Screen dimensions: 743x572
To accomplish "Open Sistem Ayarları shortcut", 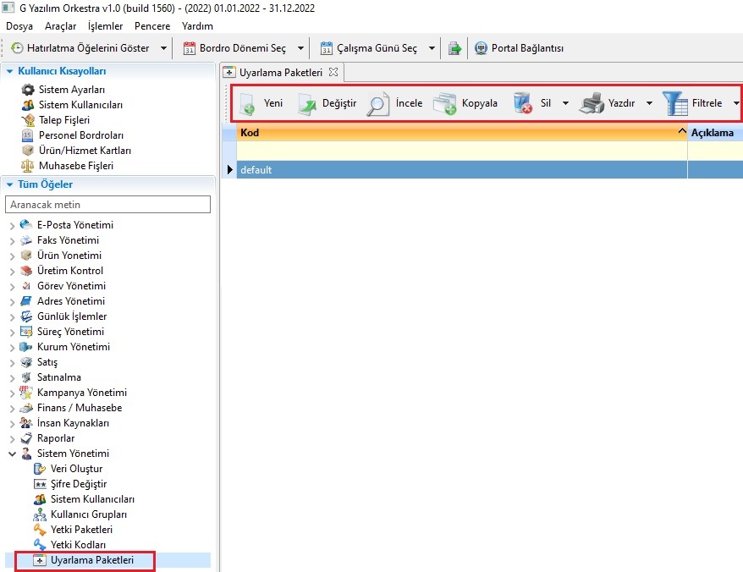I will 71,90.
